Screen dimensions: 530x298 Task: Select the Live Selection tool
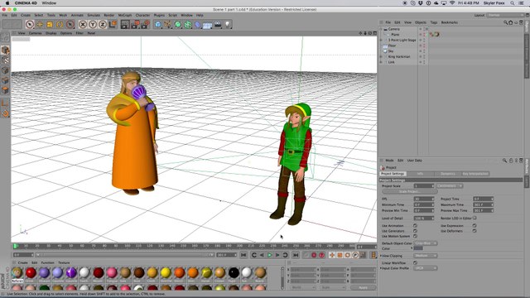pyautogui.click(x=30, y=24)
